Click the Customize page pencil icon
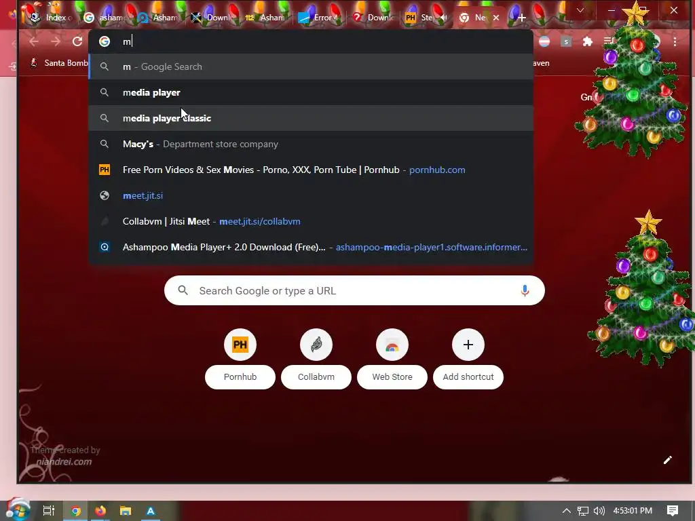The width and height of the screenshot is (695, 521). tap(668, 460)
